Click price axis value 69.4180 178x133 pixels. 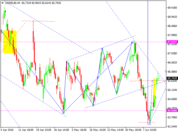point(172,7)
